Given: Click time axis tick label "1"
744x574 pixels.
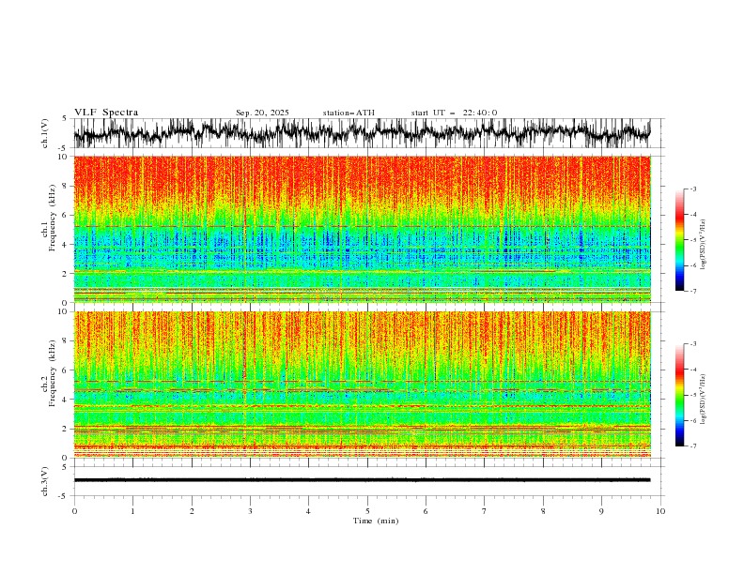Looking at the screenshot, I should pos(132,511).
